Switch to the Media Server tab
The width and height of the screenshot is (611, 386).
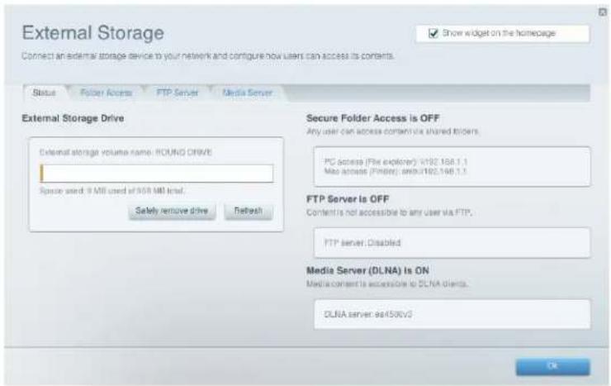coord(248,93)
